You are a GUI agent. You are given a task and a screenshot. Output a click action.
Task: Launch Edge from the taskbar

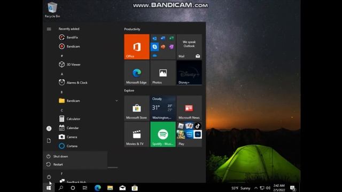tap(97, 188)
